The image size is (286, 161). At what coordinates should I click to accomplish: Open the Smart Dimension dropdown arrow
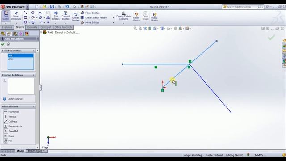tap(16, 23)
